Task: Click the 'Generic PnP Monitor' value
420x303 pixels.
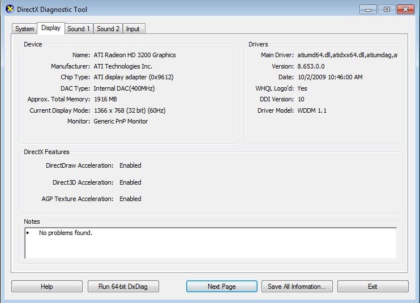Action: 121,121
